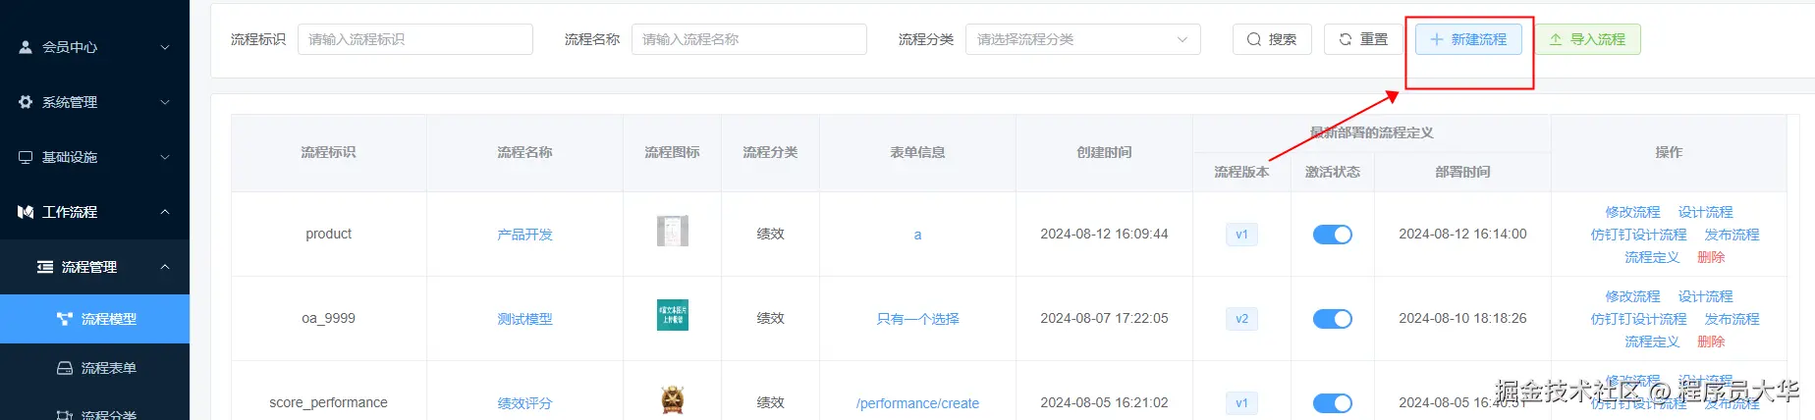Click 设计流程 for the product row
The width and height of the screenshot is (1815, 420).
1706,212
